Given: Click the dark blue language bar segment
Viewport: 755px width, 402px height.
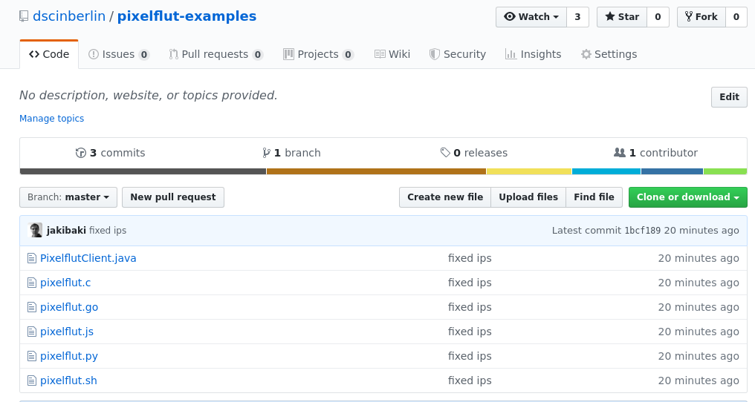Looking at the screenshot, I should (673, 171).
